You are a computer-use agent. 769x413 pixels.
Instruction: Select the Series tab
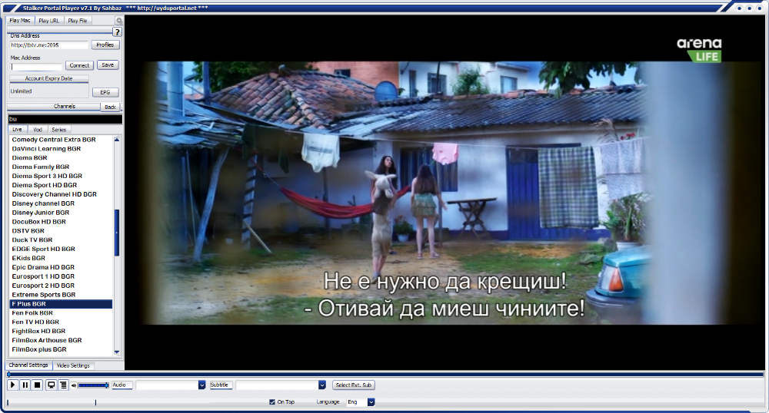click(x=59, y=130)
